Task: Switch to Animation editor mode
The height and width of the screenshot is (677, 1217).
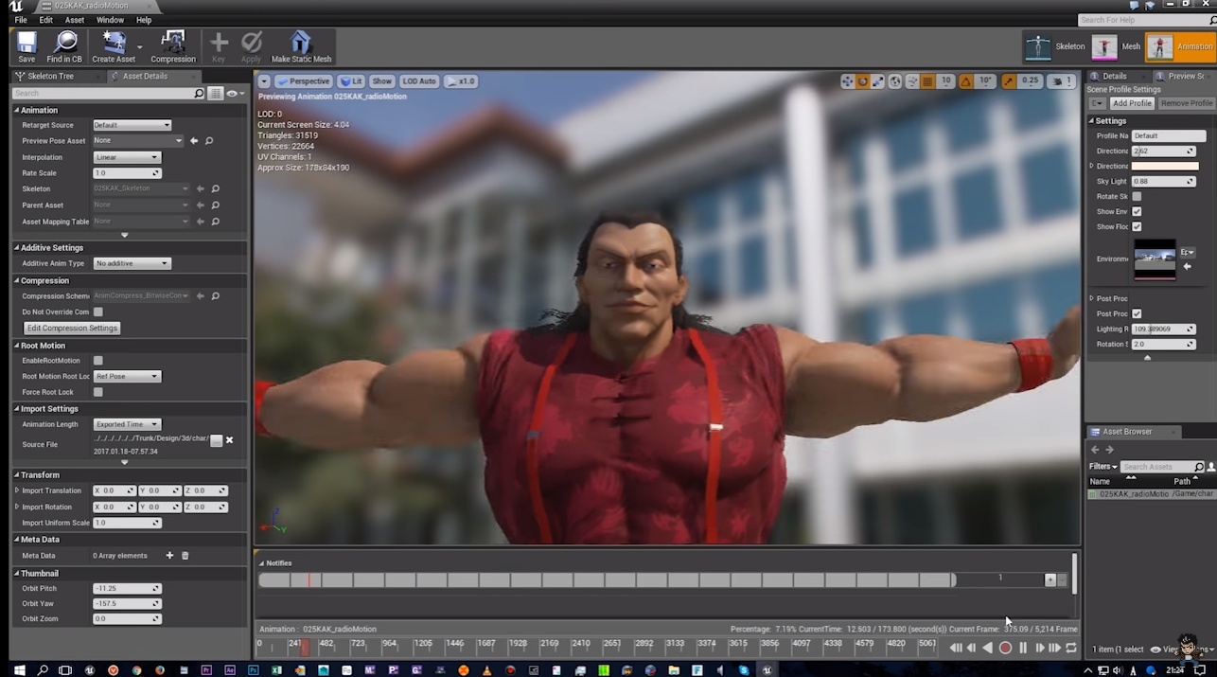Action: (x=1180, y=46)
